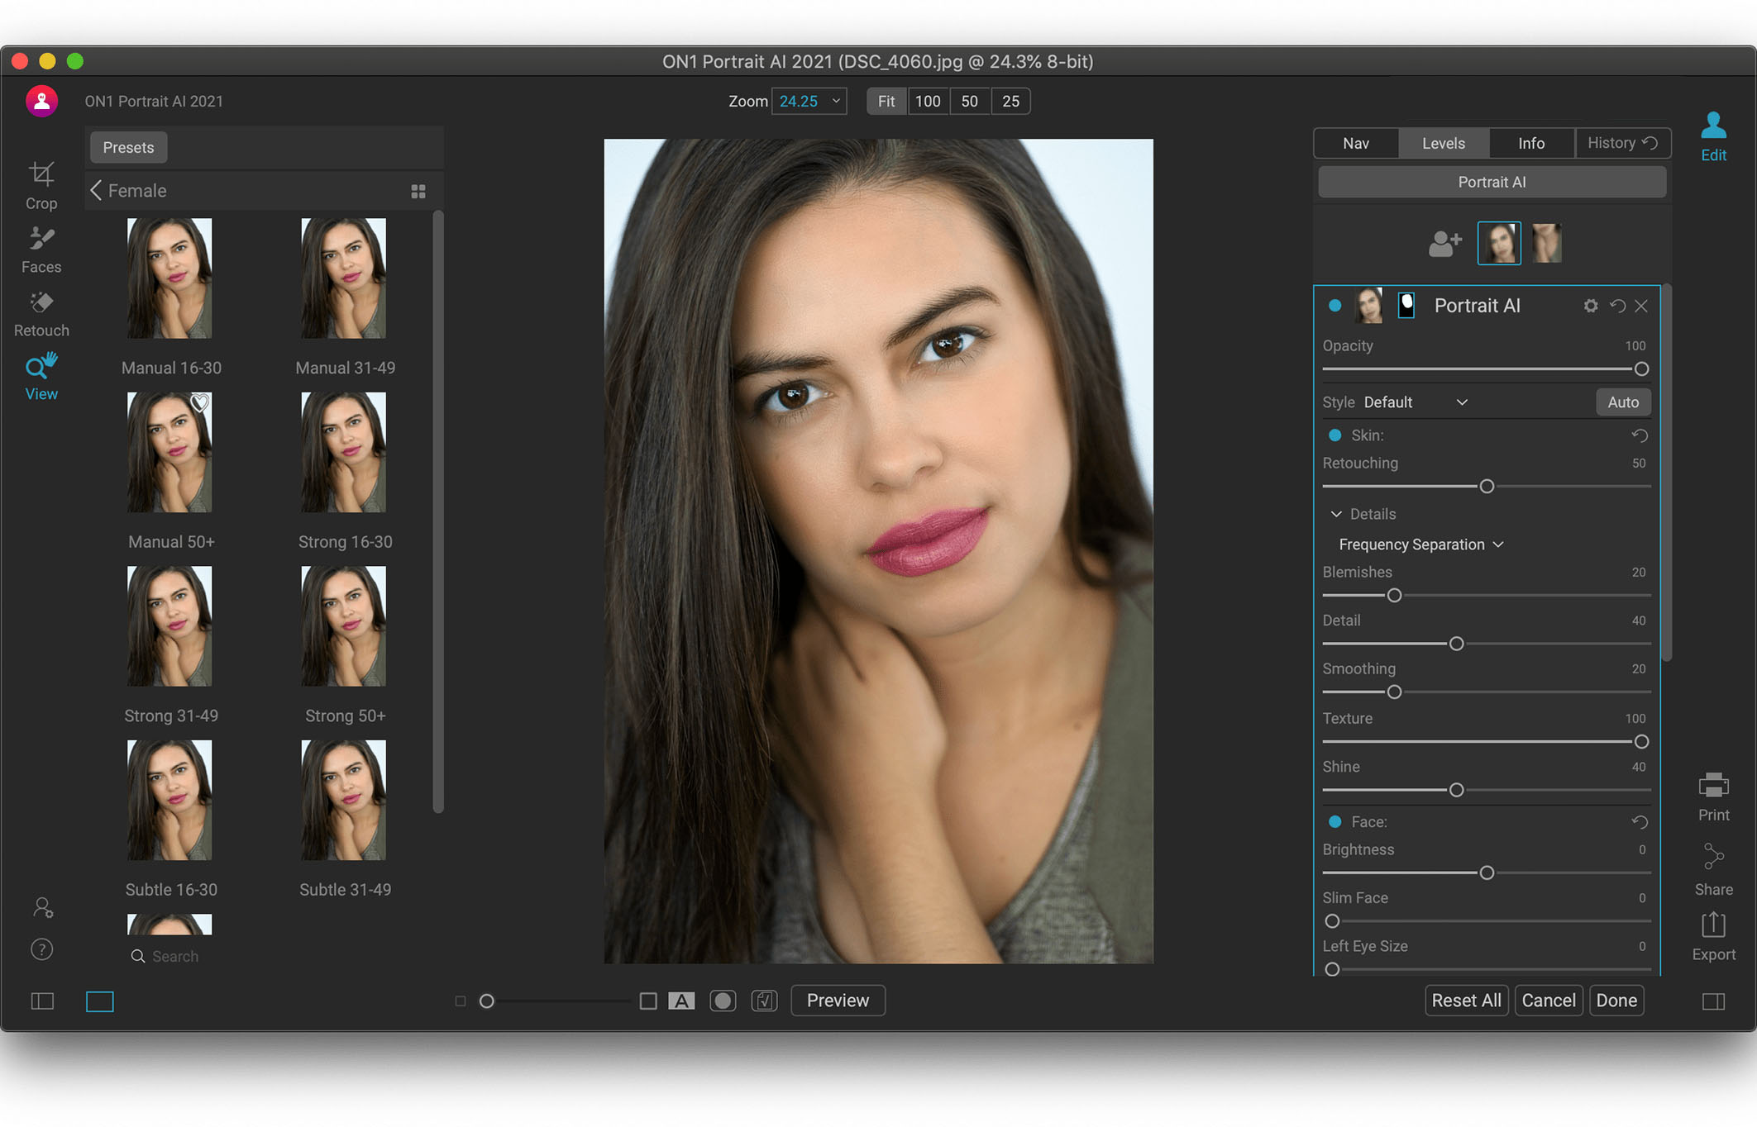Select the single-image view mode rectangle
Screen dimensions: 1757x1127
click(100, 1001)
